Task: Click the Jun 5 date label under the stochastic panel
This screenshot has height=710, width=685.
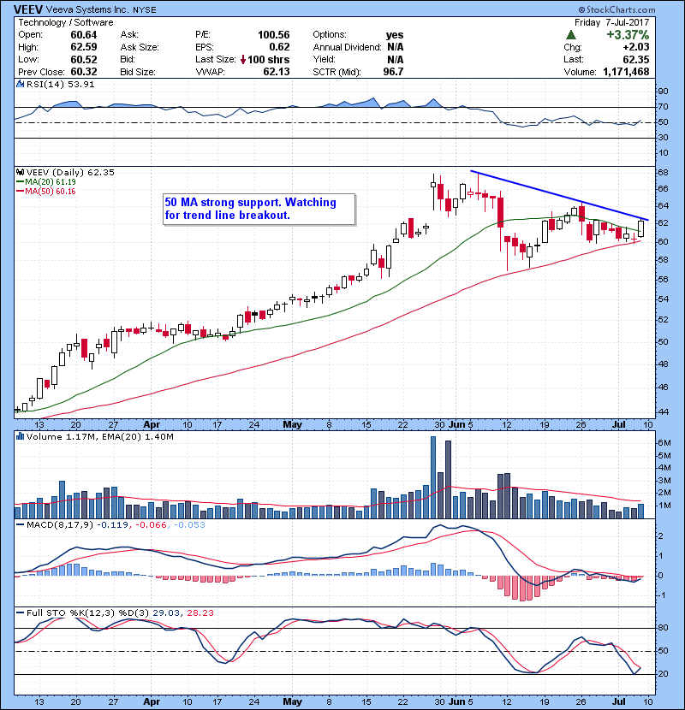Action: point(461,701)
